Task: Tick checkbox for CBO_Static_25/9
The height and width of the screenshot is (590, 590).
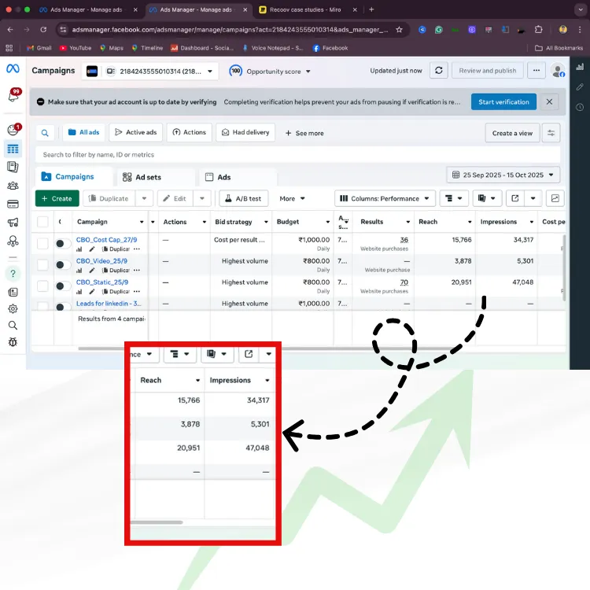Action: click(42, 286)
